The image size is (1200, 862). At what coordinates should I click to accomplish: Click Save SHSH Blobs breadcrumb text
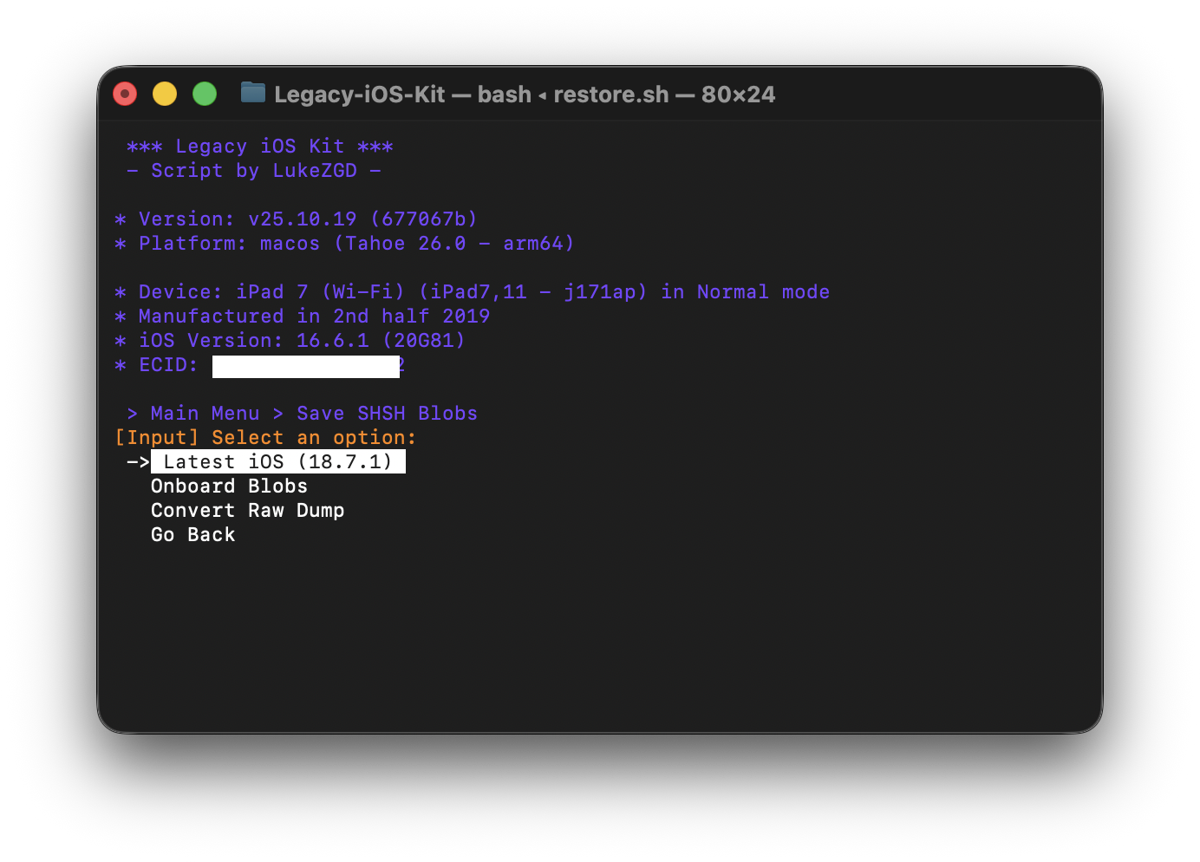tap(387, 414)
